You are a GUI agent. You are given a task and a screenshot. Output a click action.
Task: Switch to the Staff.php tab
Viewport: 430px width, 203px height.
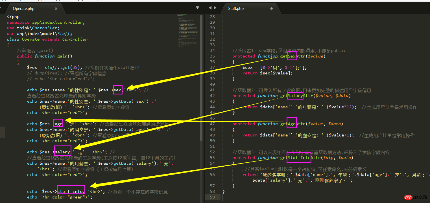236,9
